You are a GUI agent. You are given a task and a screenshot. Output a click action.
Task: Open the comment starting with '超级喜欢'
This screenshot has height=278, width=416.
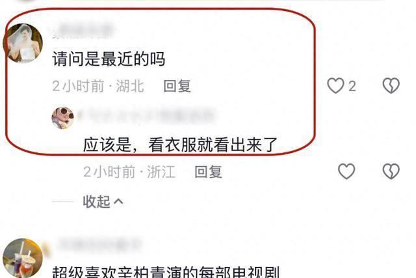(166, 271)
